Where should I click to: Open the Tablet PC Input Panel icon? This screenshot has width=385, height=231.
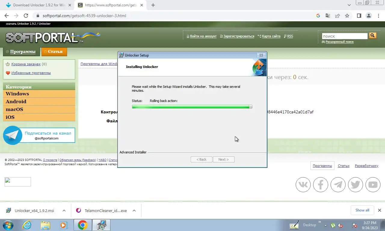click(x=294, y=225)
